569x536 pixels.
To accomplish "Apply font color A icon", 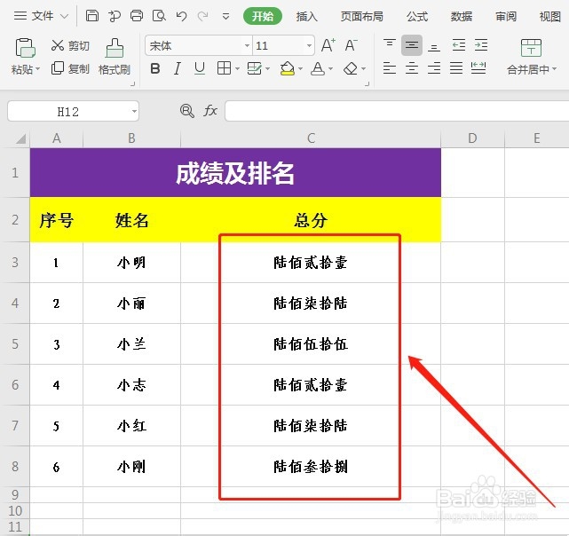I will point(318,68).
